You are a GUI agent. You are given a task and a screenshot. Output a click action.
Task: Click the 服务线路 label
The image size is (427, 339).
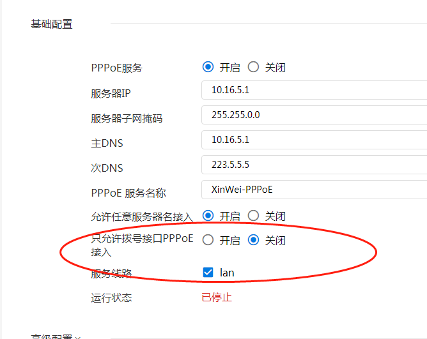click(x=111, y=273)
